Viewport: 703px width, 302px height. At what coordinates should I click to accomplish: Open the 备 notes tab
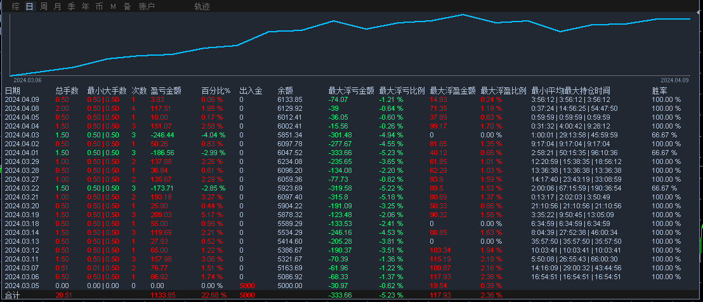pyautogui.click(x=128, y=6)
